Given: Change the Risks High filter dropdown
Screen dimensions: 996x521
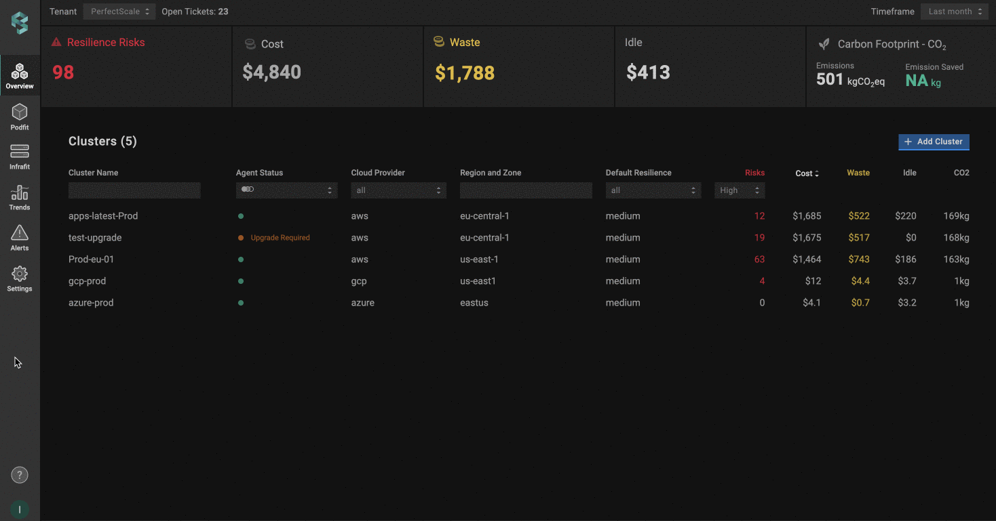Looking at the screenshot, I should (x=740, y=190).
